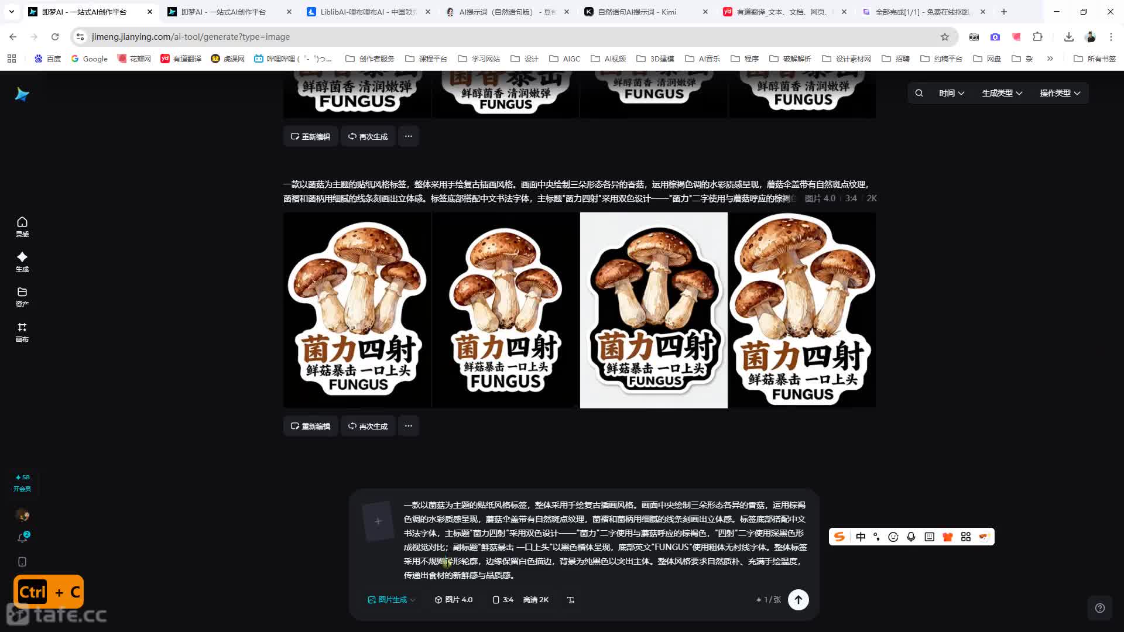Expand the 操作类型 operation type dropdown
The image size is (1124, 632).
tap(1060, 93)
